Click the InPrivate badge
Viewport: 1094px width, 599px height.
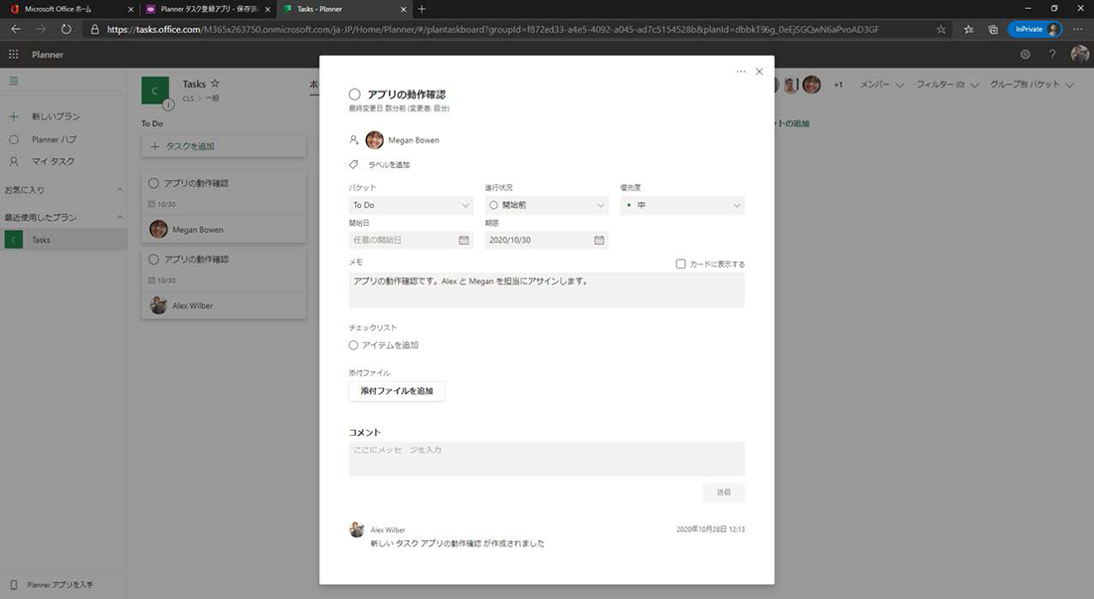[1034, 29]
